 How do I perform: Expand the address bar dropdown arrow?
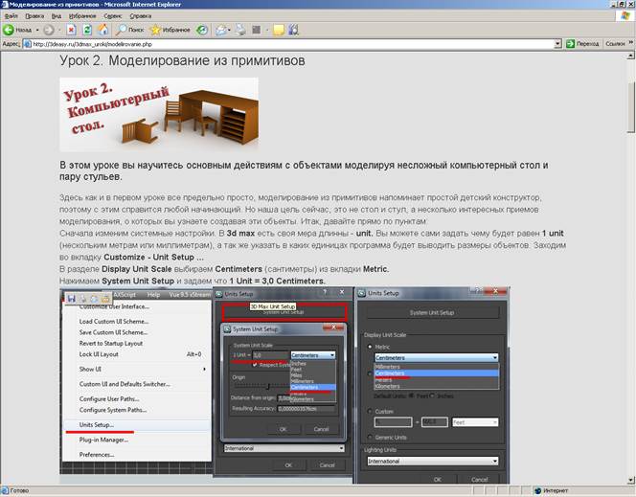coord(557,44)
